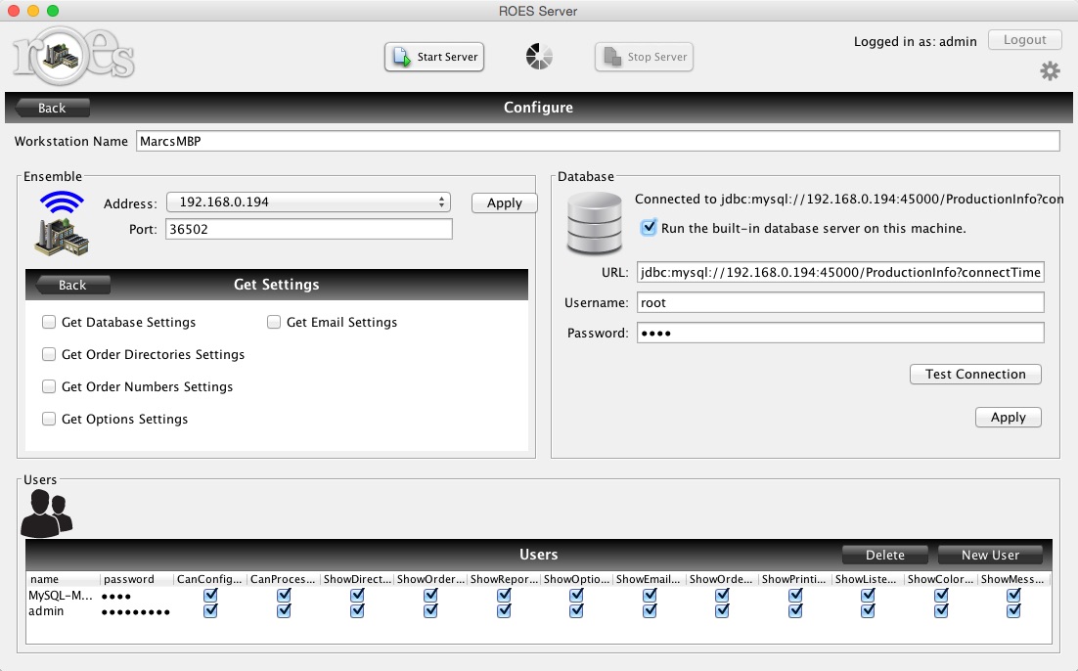Click the ROES logo icon

(x=61, y=56)
